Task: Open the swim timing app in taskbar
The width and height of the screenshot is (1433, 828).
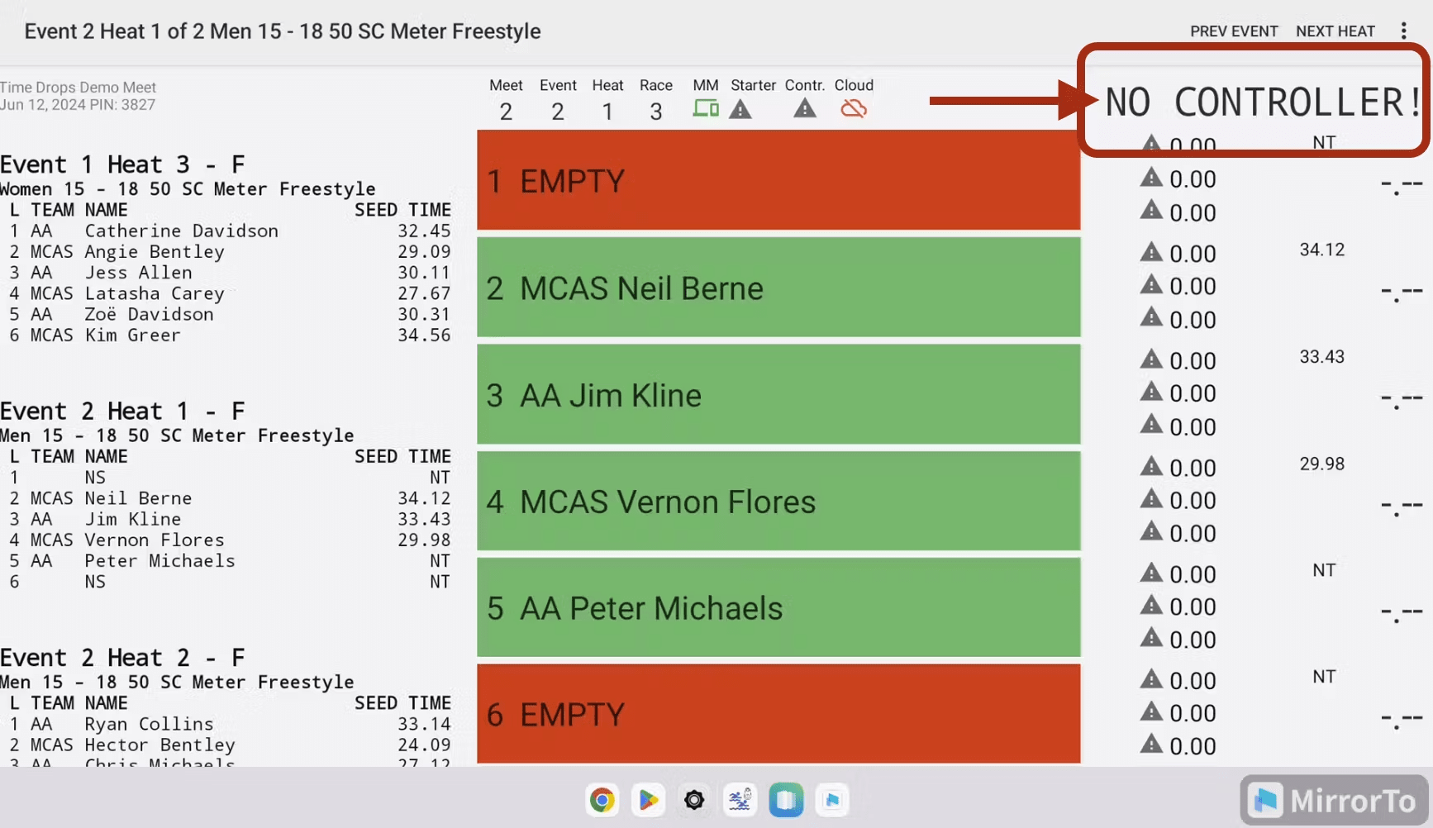Action: (x=740, y=800)
